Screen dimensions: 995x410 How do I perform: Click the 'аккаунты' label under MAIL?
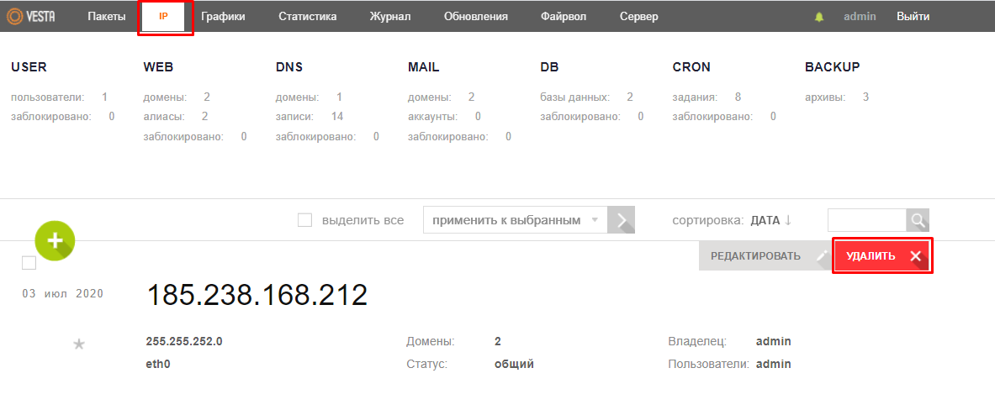point(433,117)
